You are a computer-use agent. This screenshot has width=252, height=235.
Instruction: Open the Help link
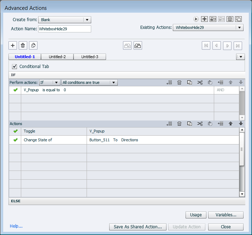tap(16, 226)
